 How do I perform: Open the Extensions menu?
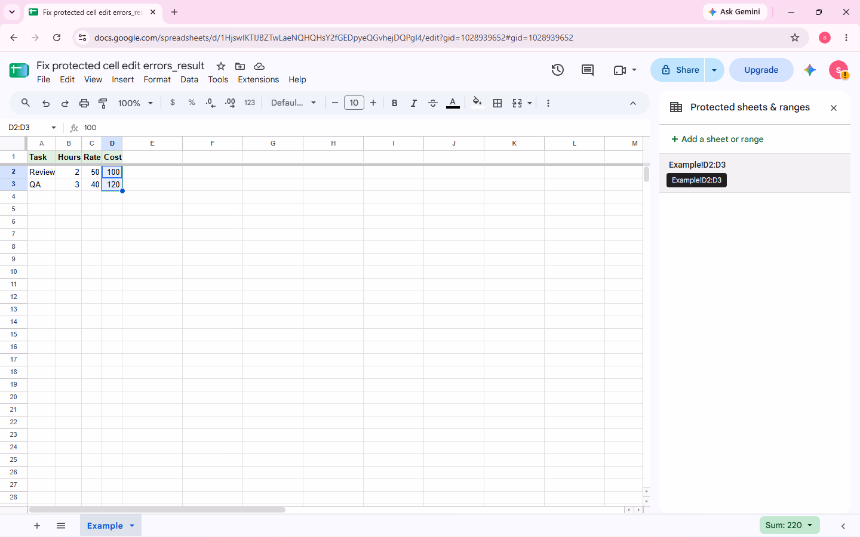259,79
